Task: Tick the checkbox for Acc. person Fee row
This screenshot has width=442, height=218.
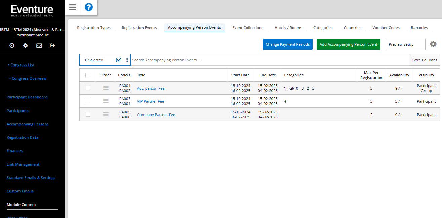Action: 88,88
